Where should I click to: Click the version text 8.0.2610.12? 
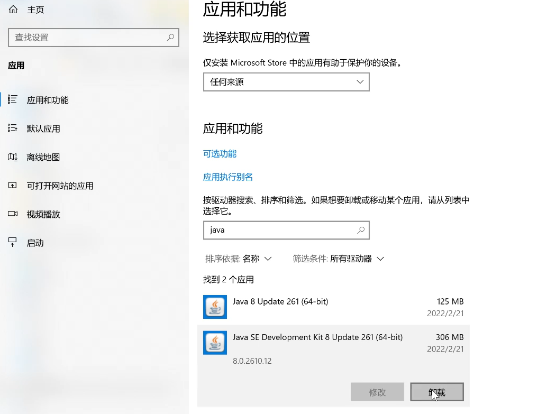(x=252, y=361)
